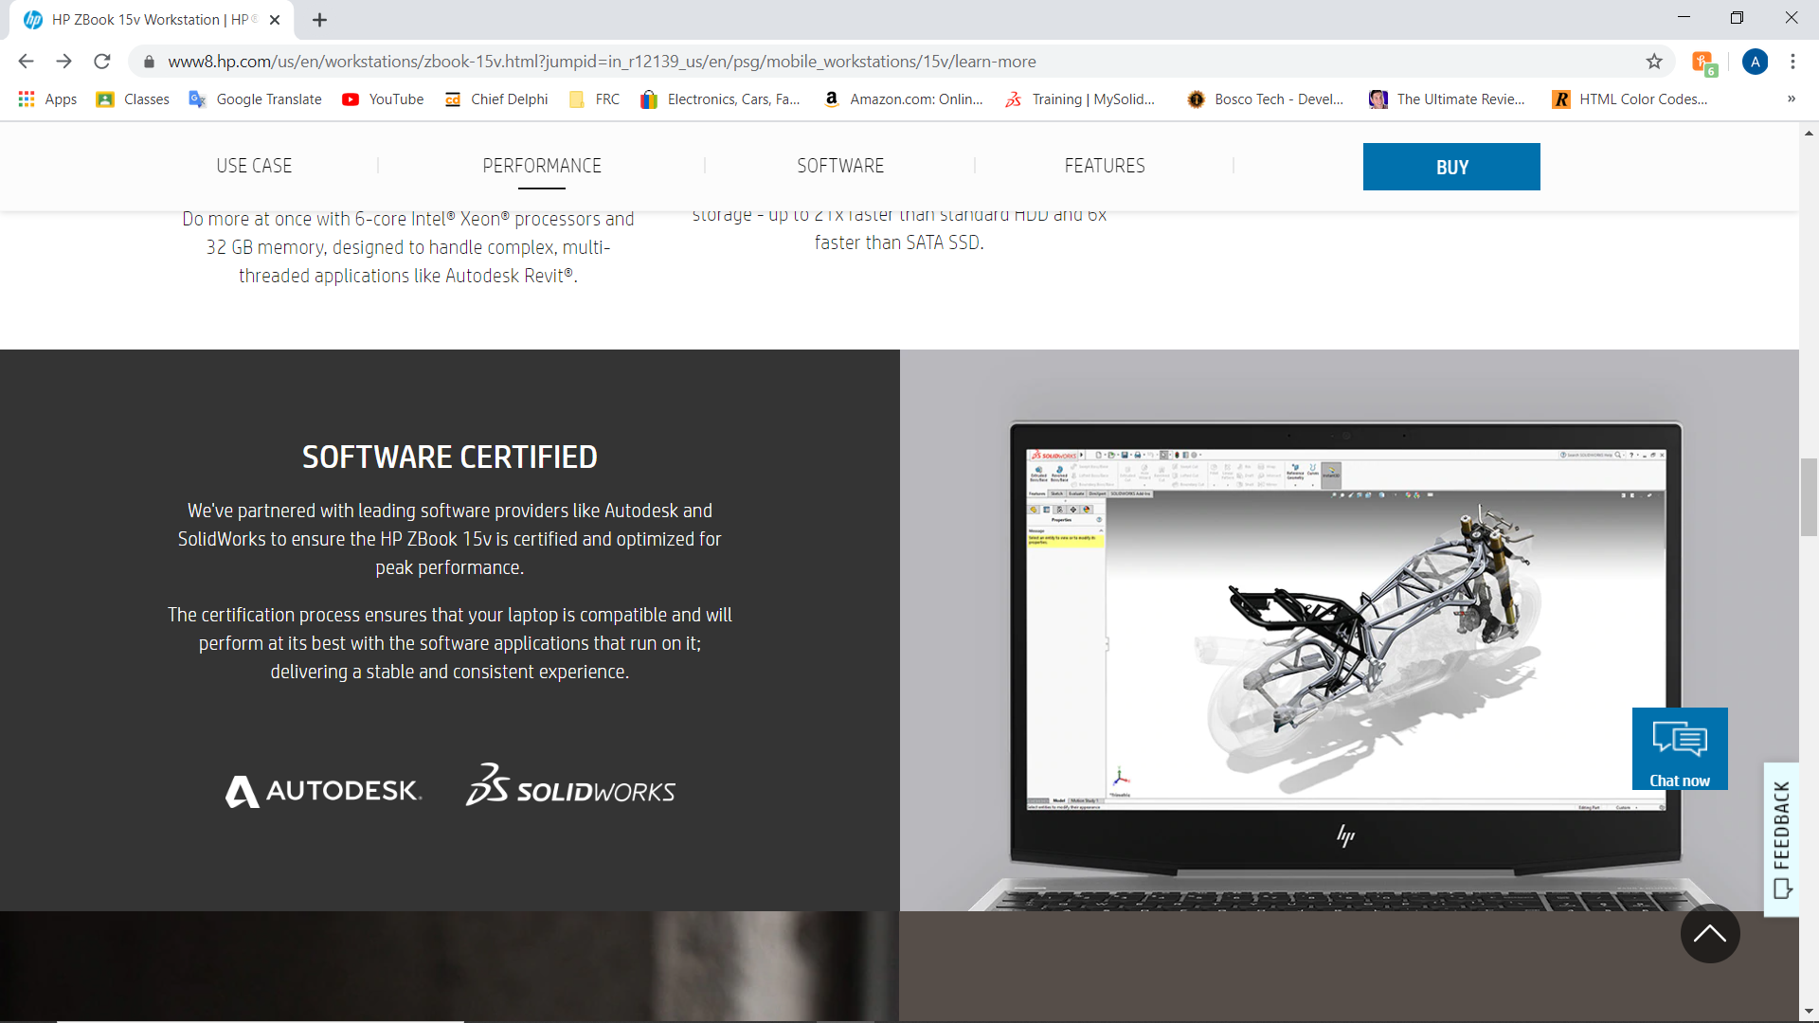Screen dimensions: 1819x1023
Task: Jump to the USE CASE section
Action: 254,166
